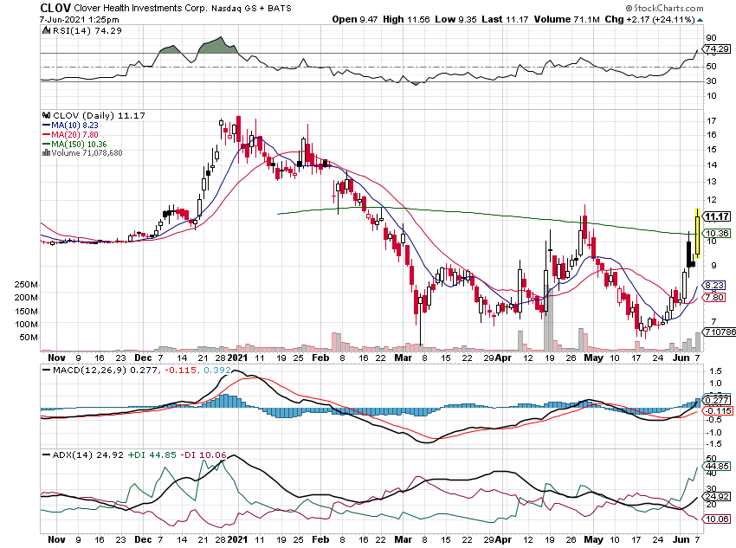Click the 'MA(10) 8.23' legend text
Image resolution: width=736 pixels, height=548 pixels.
74,126
